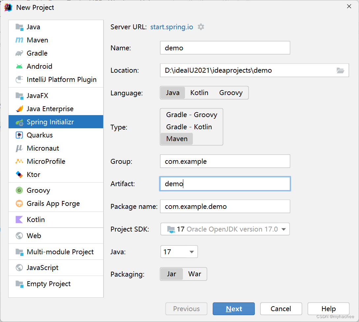Open the Project SDK dropdown

click(225, 229)
